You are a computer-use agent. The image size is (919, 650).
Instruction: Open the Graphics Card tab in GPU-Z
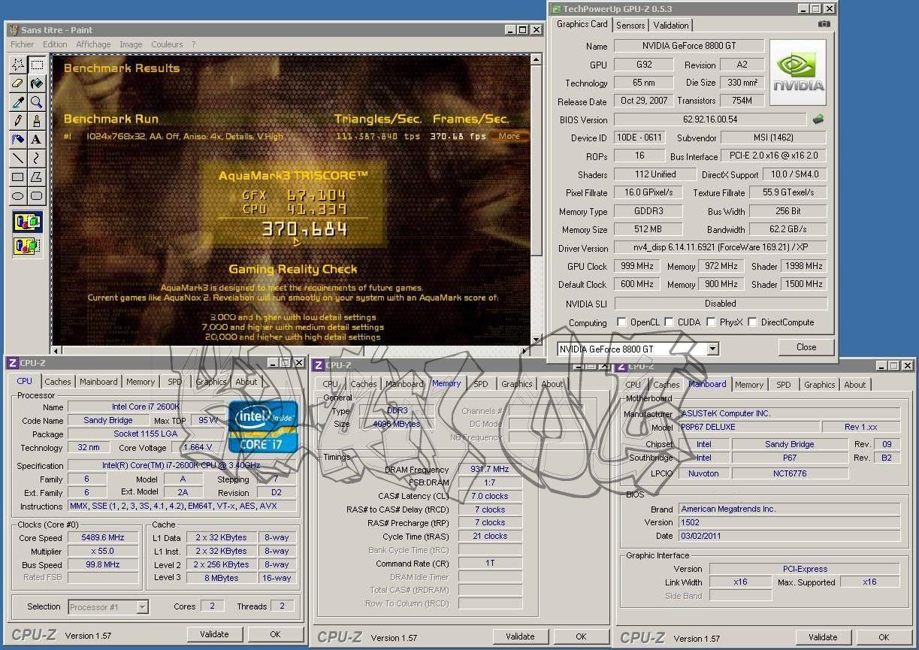[582, 24]
